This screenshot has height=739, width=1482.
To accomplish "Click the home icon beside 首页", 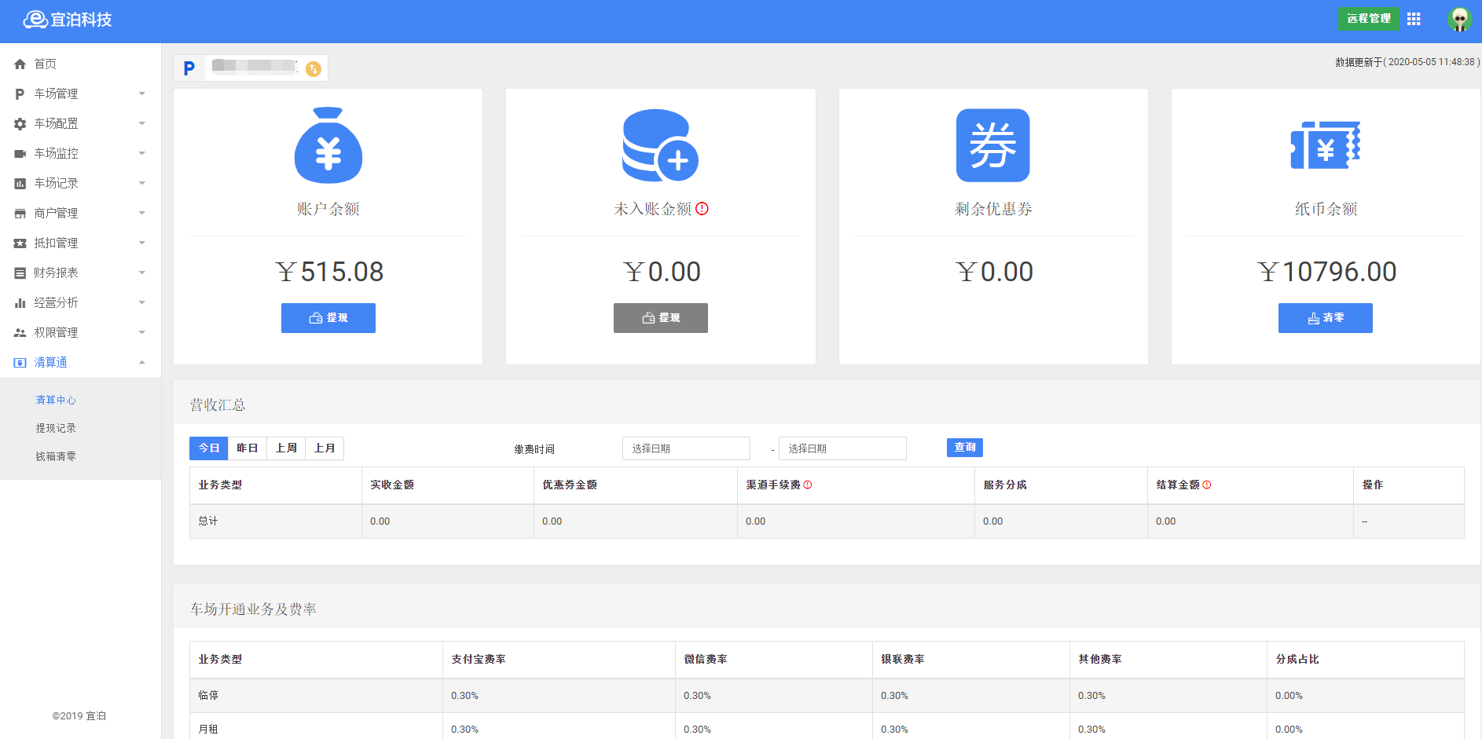I will pos(20,64).
